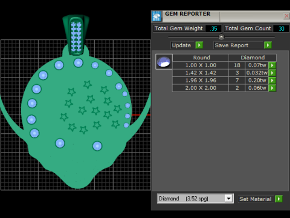Image resolution: width=290 pixels, height=218 pixels.
Task: Click the Gem Reporter panel icon
Action: [156, 16]
